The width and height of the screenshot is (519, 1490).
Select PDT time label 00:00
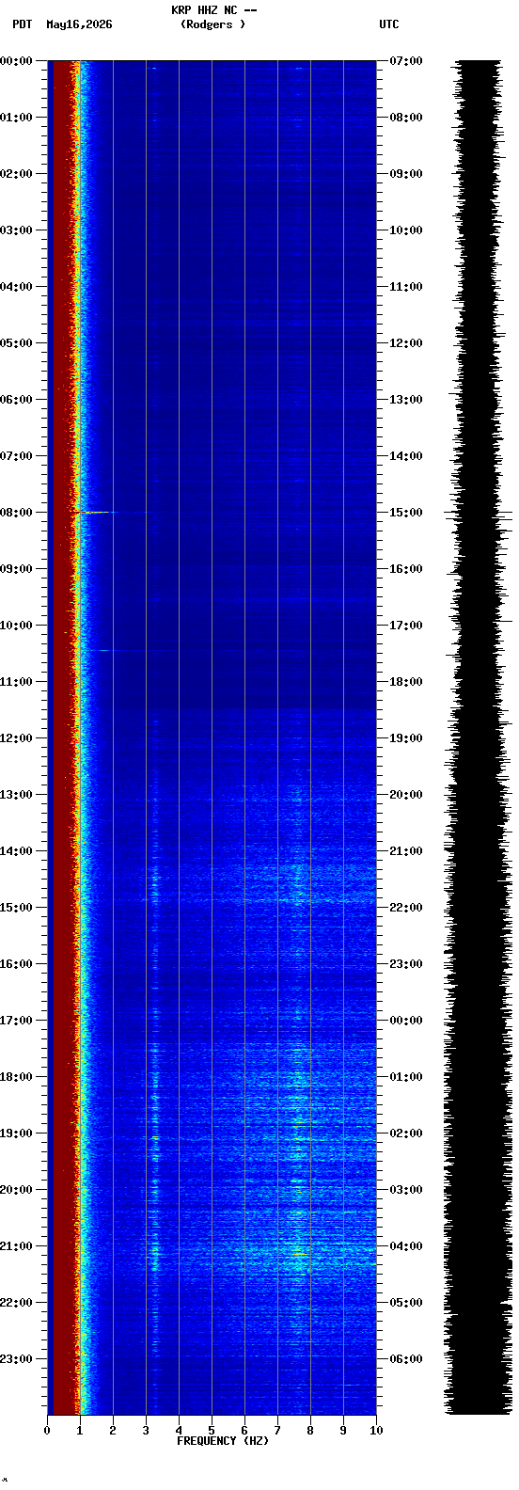click(16, 61)
